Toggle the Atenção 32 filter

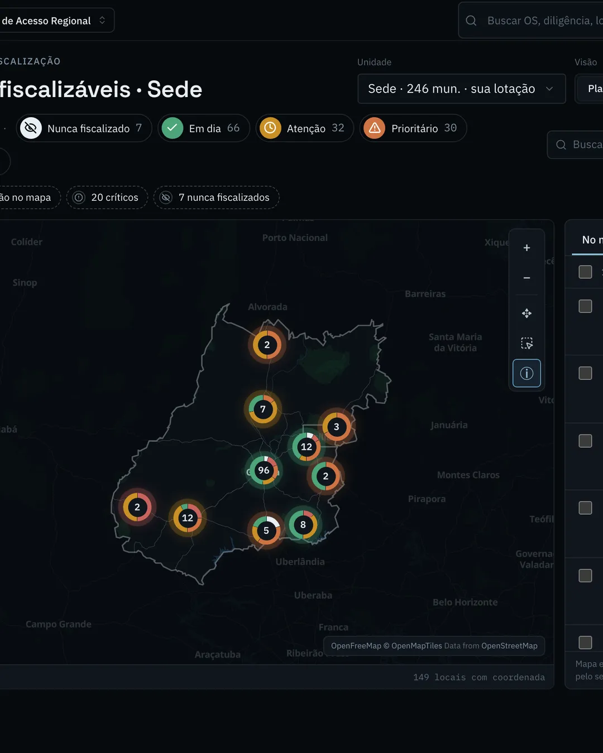coord(305,128)
